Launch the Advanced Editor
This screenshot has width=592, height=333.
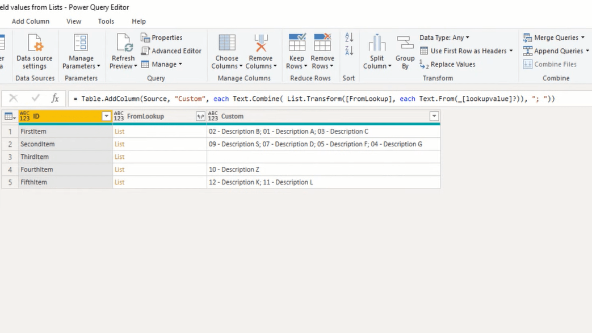(x=171, y=51)
